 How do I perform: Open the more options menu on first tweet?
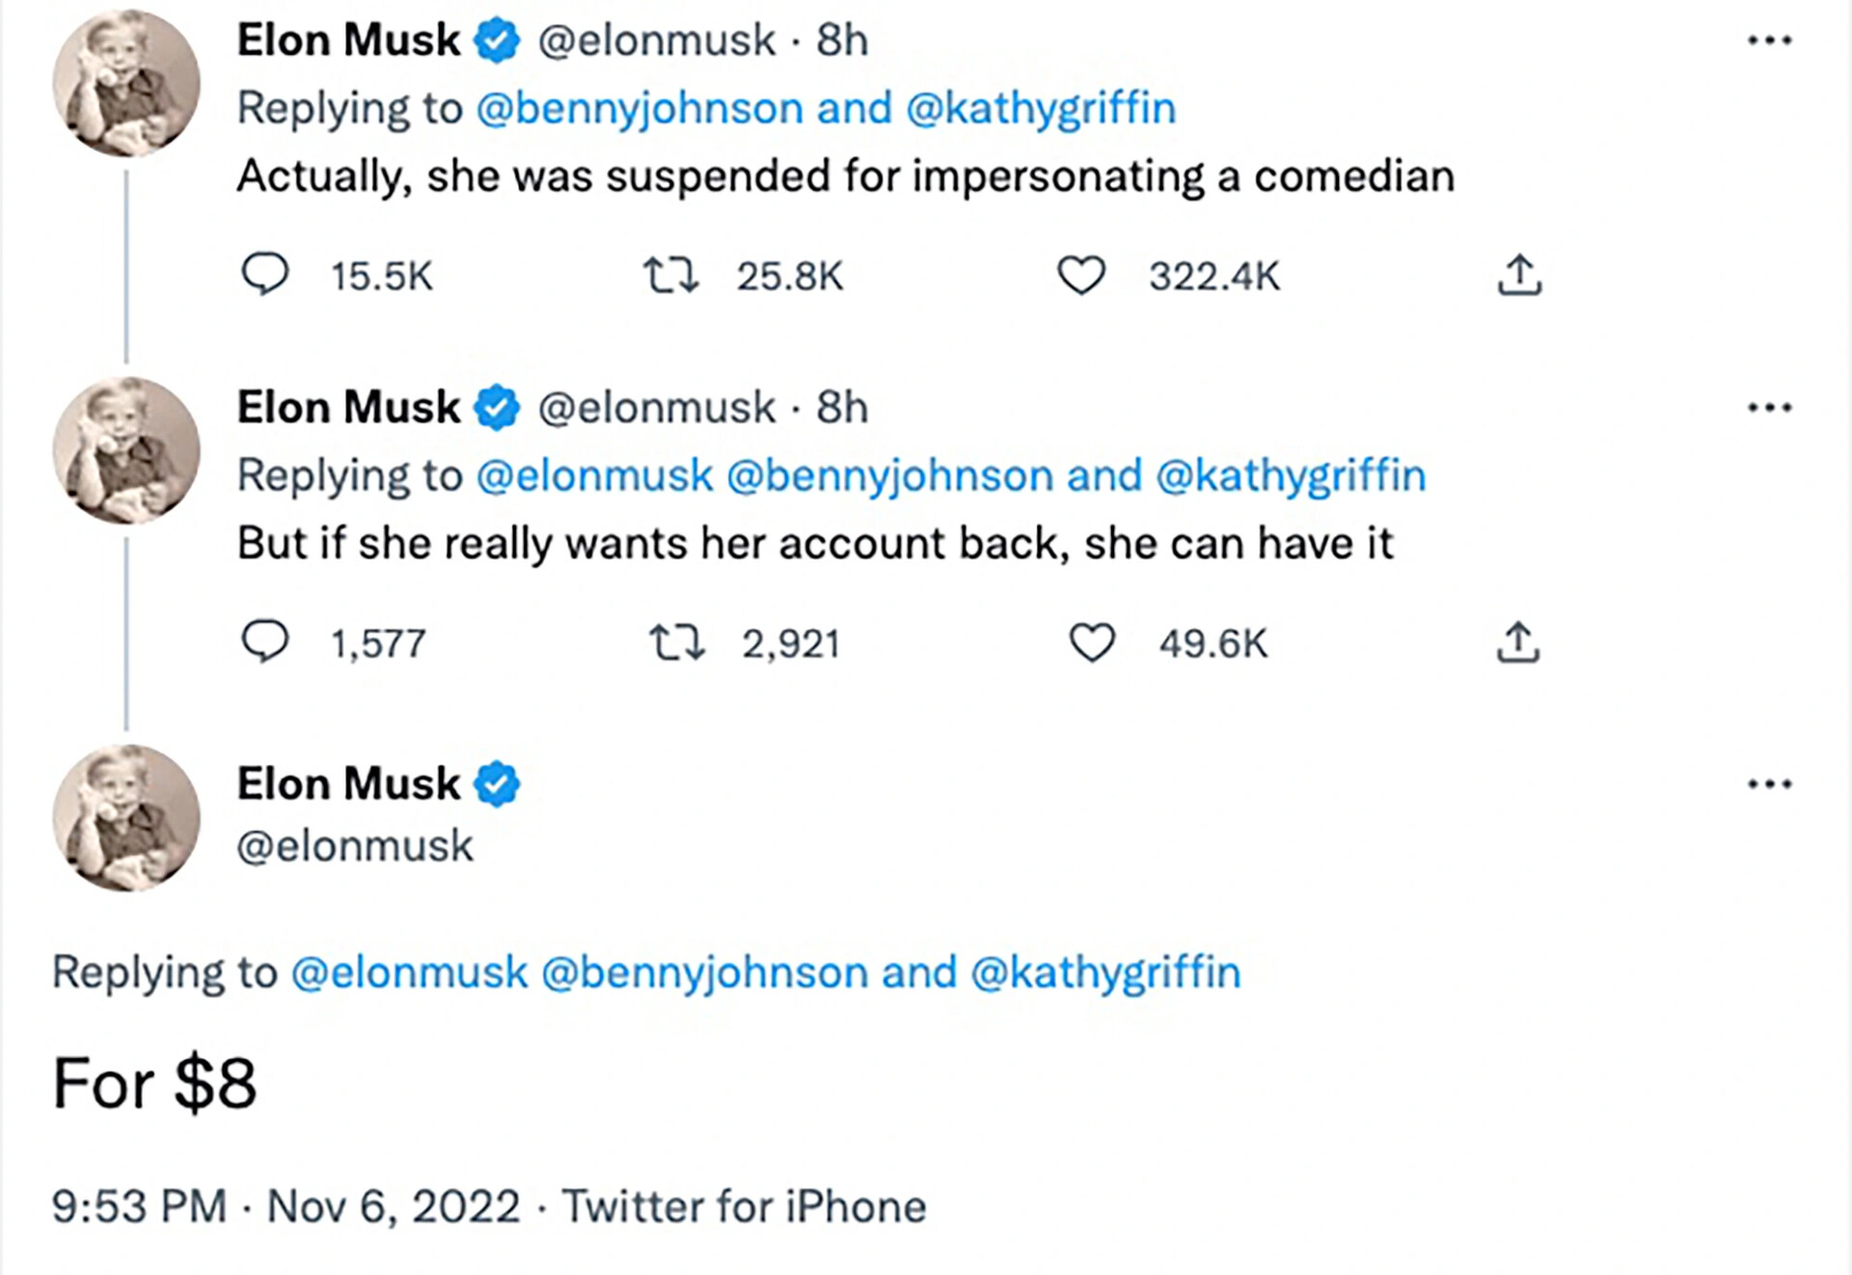1770,41
